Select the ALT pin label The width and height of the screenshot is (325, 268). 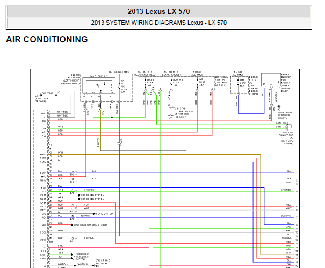45,225
